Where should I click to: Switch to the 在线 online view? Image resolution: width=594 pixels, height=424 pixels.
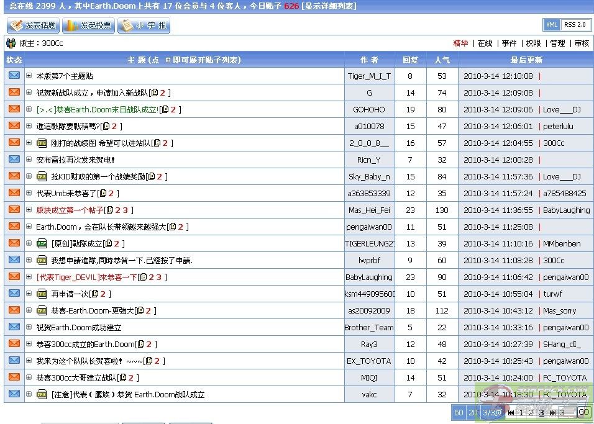485,43
